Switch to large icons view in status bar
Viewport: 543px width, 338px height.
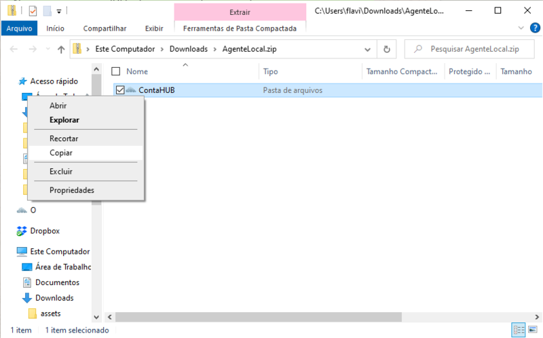533,329
